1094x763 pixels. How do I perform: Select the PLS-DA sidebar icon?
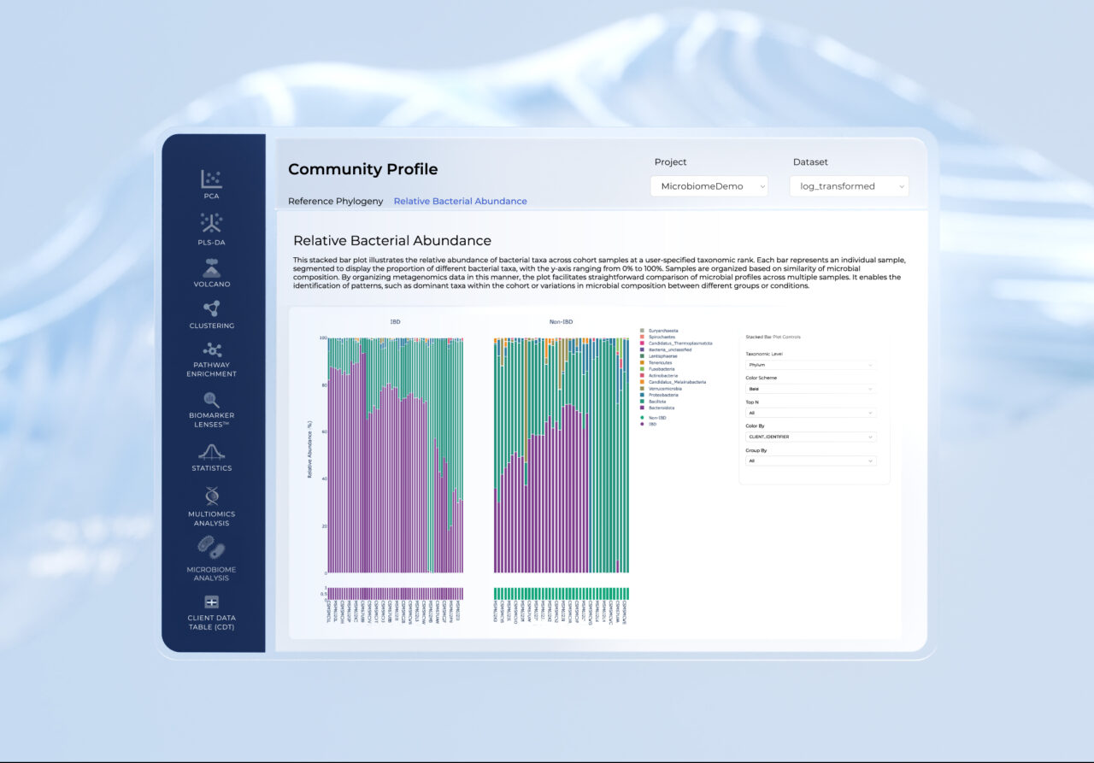(x=211, y=223)
